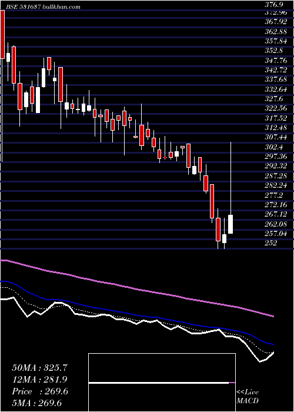Click the Live MACD histogram box
The width and height of the screenshot is (294, 412).
162,383
